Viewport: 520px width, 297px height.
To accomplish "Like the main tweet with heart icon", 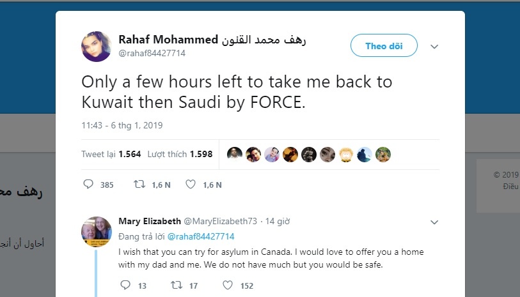I will 190,185.
